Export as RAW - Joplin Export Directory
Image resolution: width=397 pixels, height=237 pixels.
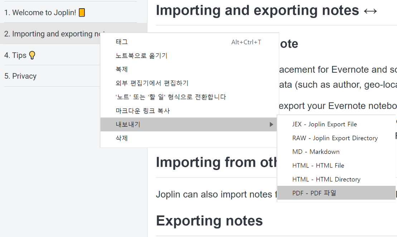pos(337,138)
